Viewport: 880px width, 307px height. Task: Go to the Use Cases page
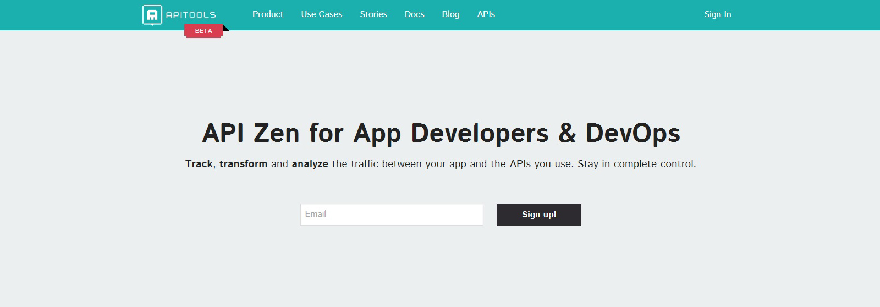(x=322, y=14)
